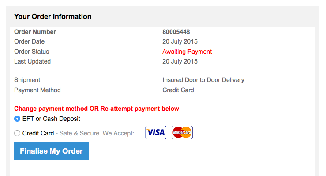Click the Credit Card option label

[38, 133]
